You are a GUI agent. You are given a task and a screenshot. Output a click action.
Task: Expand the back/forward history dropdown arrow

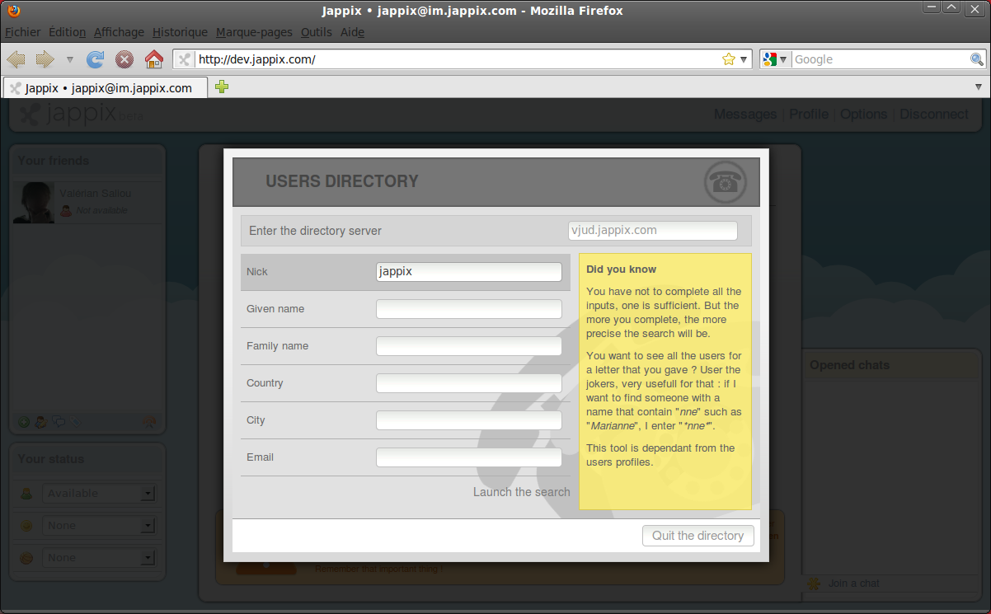click(x=70, y=59)
